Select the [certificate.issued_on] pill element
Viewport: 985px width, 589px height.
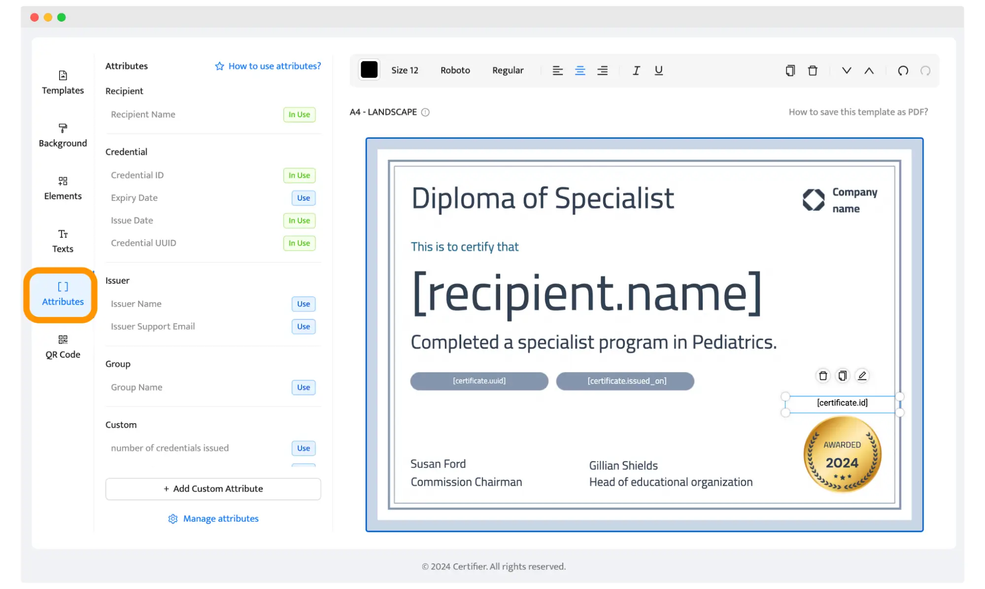tap(625, 381)
